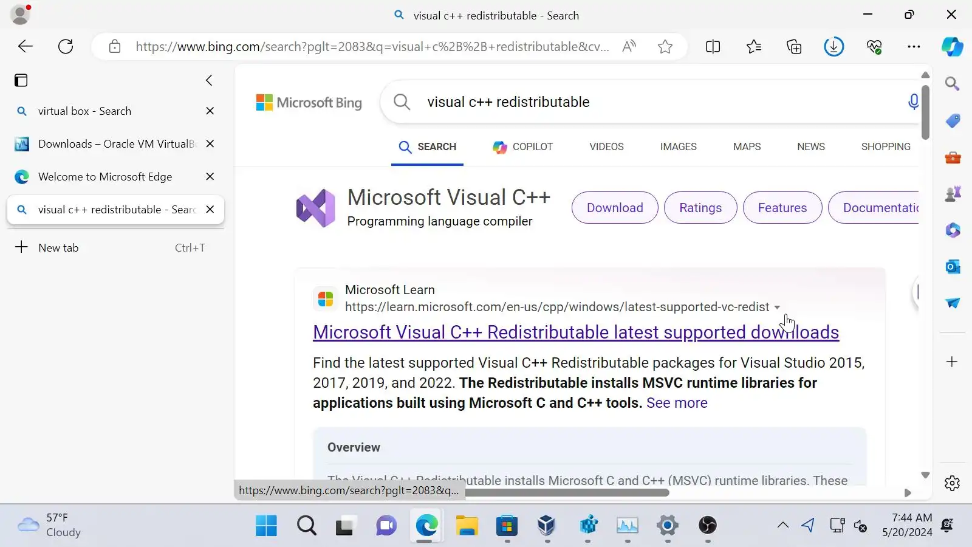This screenshot has width=972, height=547.
Task: Click the Visual Studio logo image
Action: point(315,208)
